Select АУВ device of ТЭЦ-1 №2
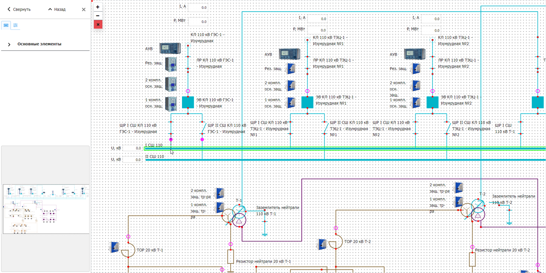This screenshot has width=546, height=273. coord(415,54)
